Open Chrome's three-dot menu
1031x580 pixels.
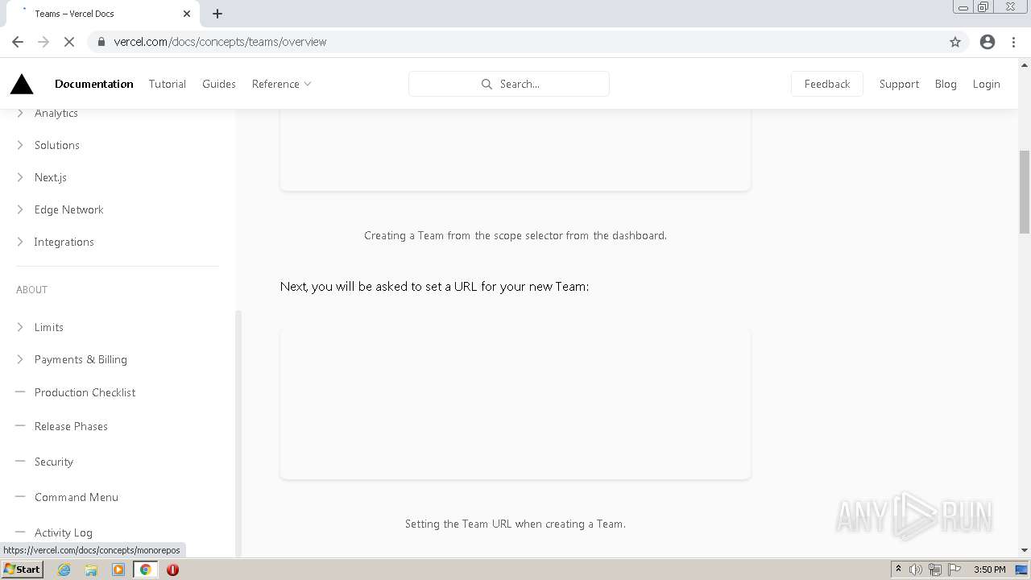click(1014, 42)
